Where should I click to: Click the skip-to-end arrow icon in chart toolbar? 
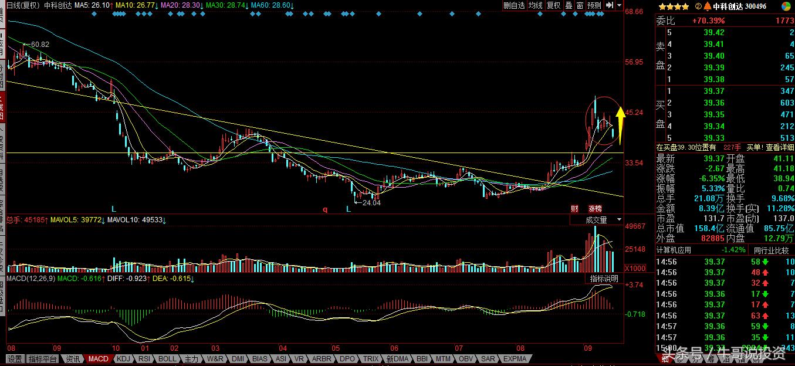610,5
